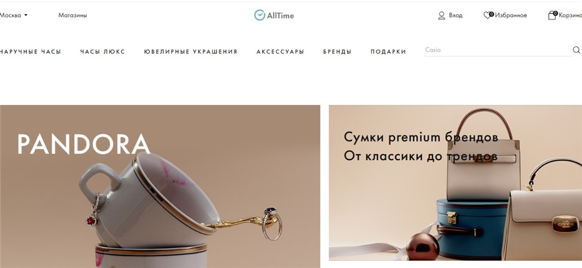The image size is (582, 268).
Task: Click the Casio search input field
Action: tap(497, 50)
